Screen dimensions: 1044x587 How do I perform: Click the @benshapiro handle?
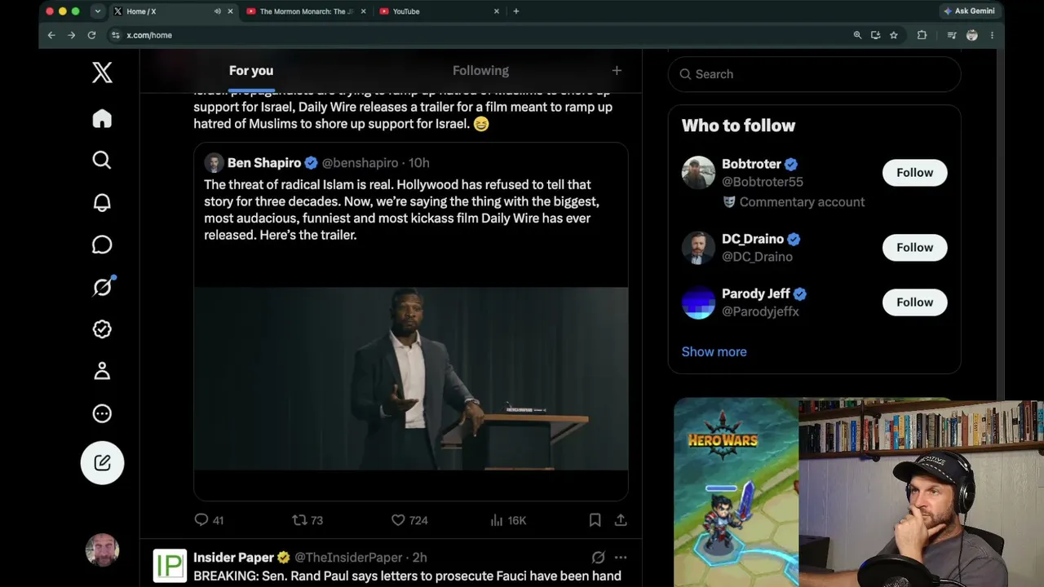[x=360, y=163]
